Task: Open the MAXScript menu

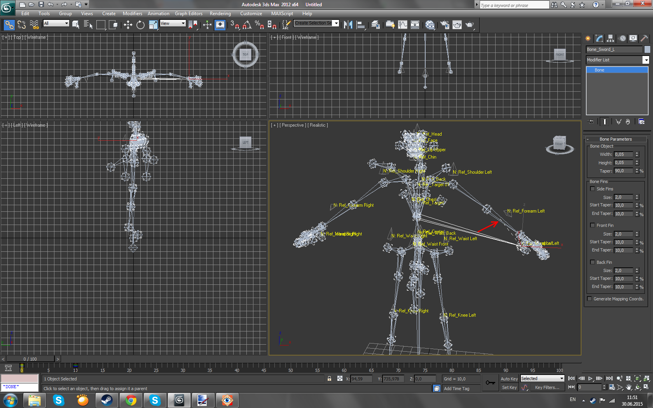Action: [282, 14]
